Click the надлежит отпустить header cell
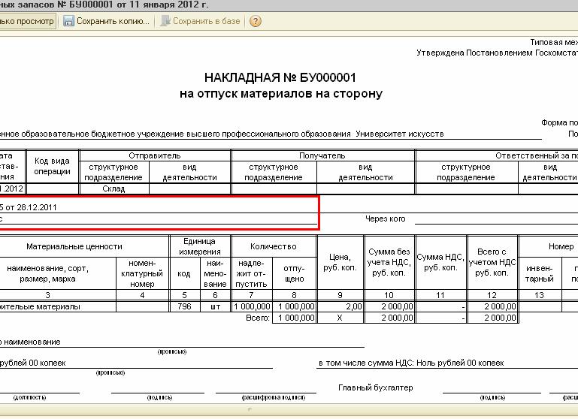Viewport: 578px width, 419px height. [251, 273]
